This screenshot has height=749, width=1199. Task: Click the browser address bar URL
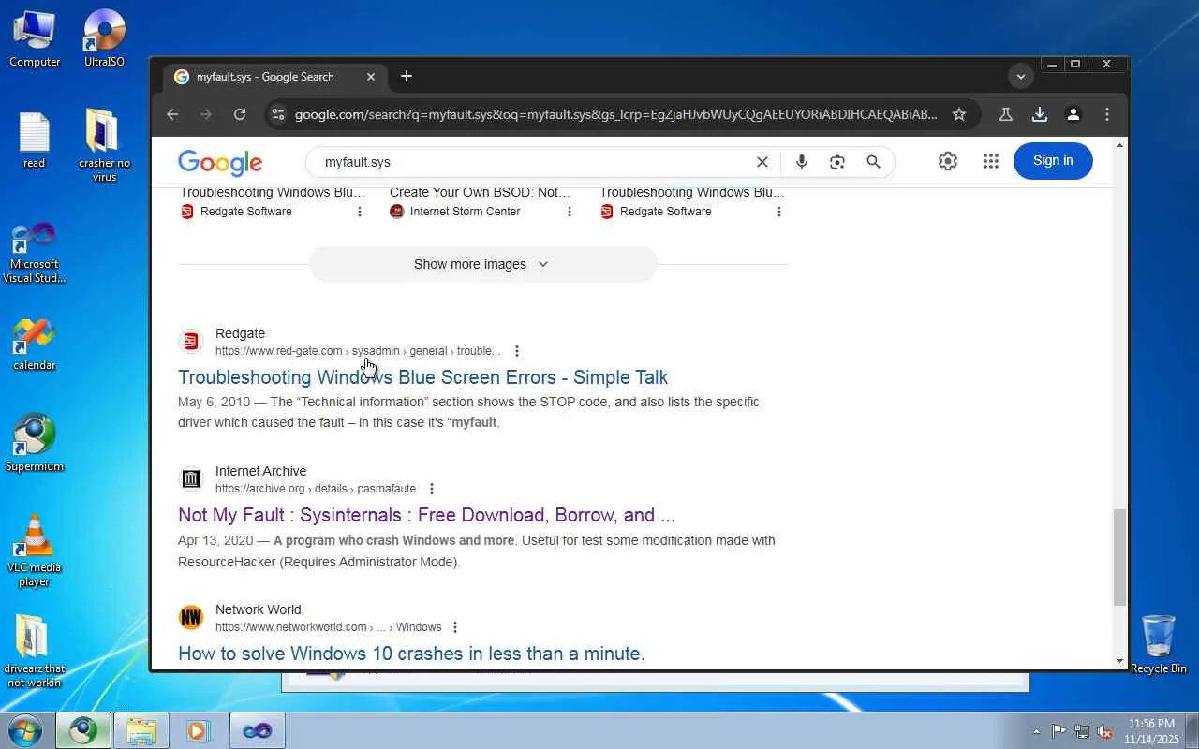coord(615,114)
